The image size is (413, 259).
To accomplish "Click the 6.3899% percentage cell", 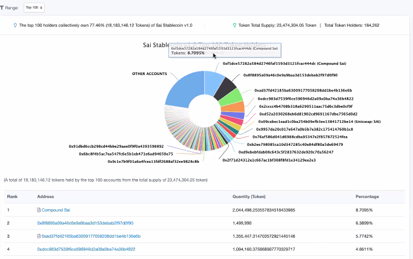I will click(364, 223).
